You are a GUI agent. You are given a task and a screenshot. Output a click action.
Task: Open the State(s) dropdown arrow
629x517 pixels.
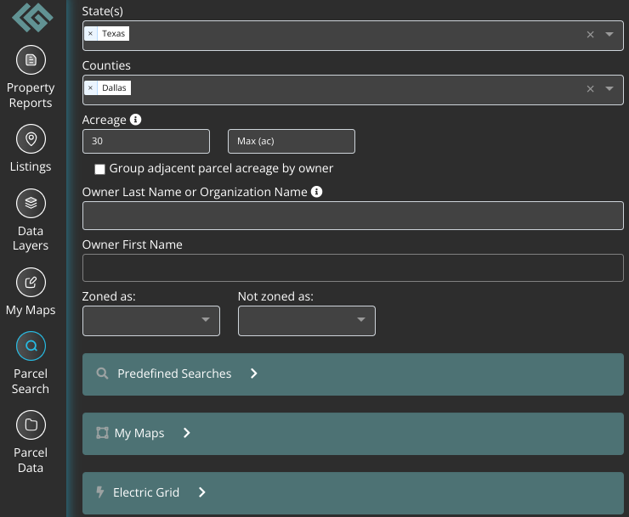click(609, 35)
